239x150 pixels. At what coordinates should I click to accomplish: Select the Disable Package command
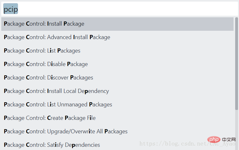coord(46,64)
